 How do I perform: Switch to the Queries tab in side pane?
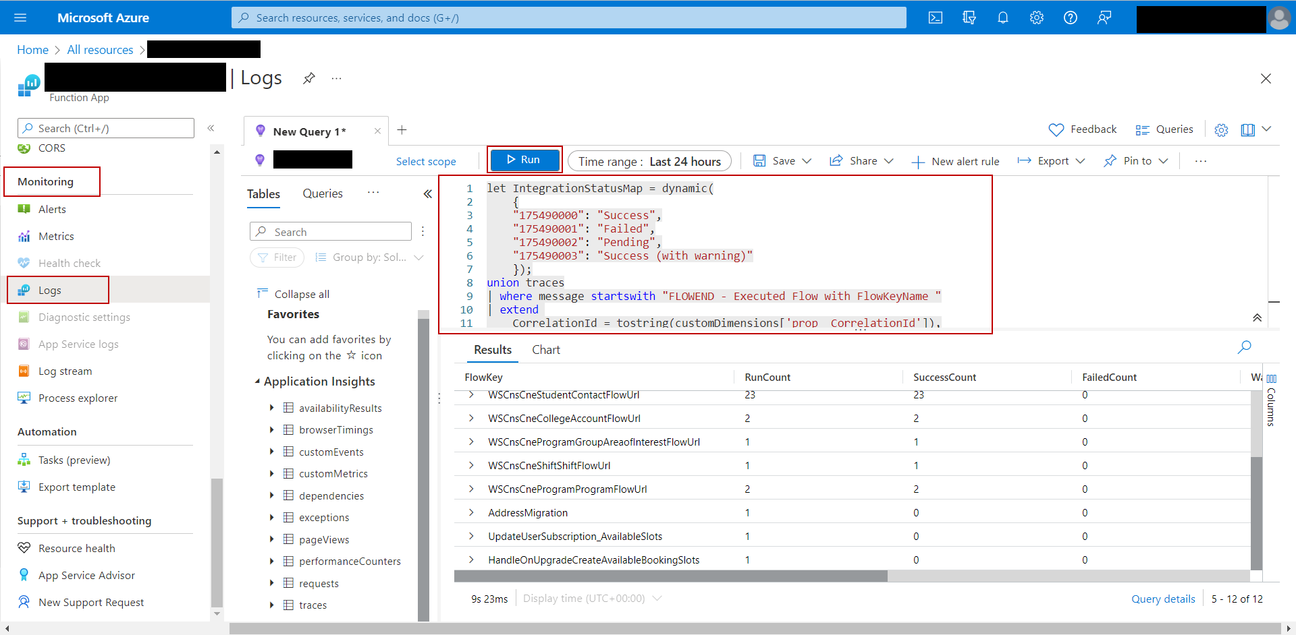(x=323, y=193)
